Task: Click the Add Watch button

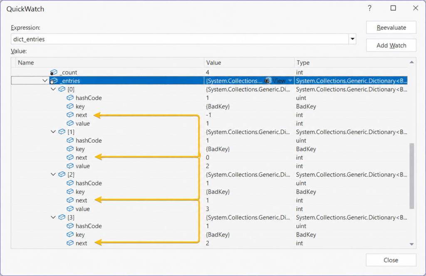Action: coord(391,45)
